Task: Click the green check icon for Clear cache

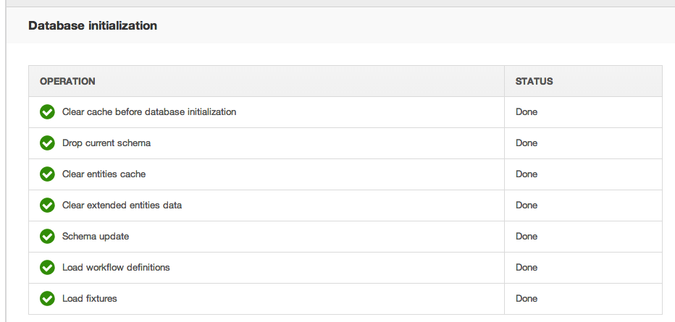Action: [47, 111]
